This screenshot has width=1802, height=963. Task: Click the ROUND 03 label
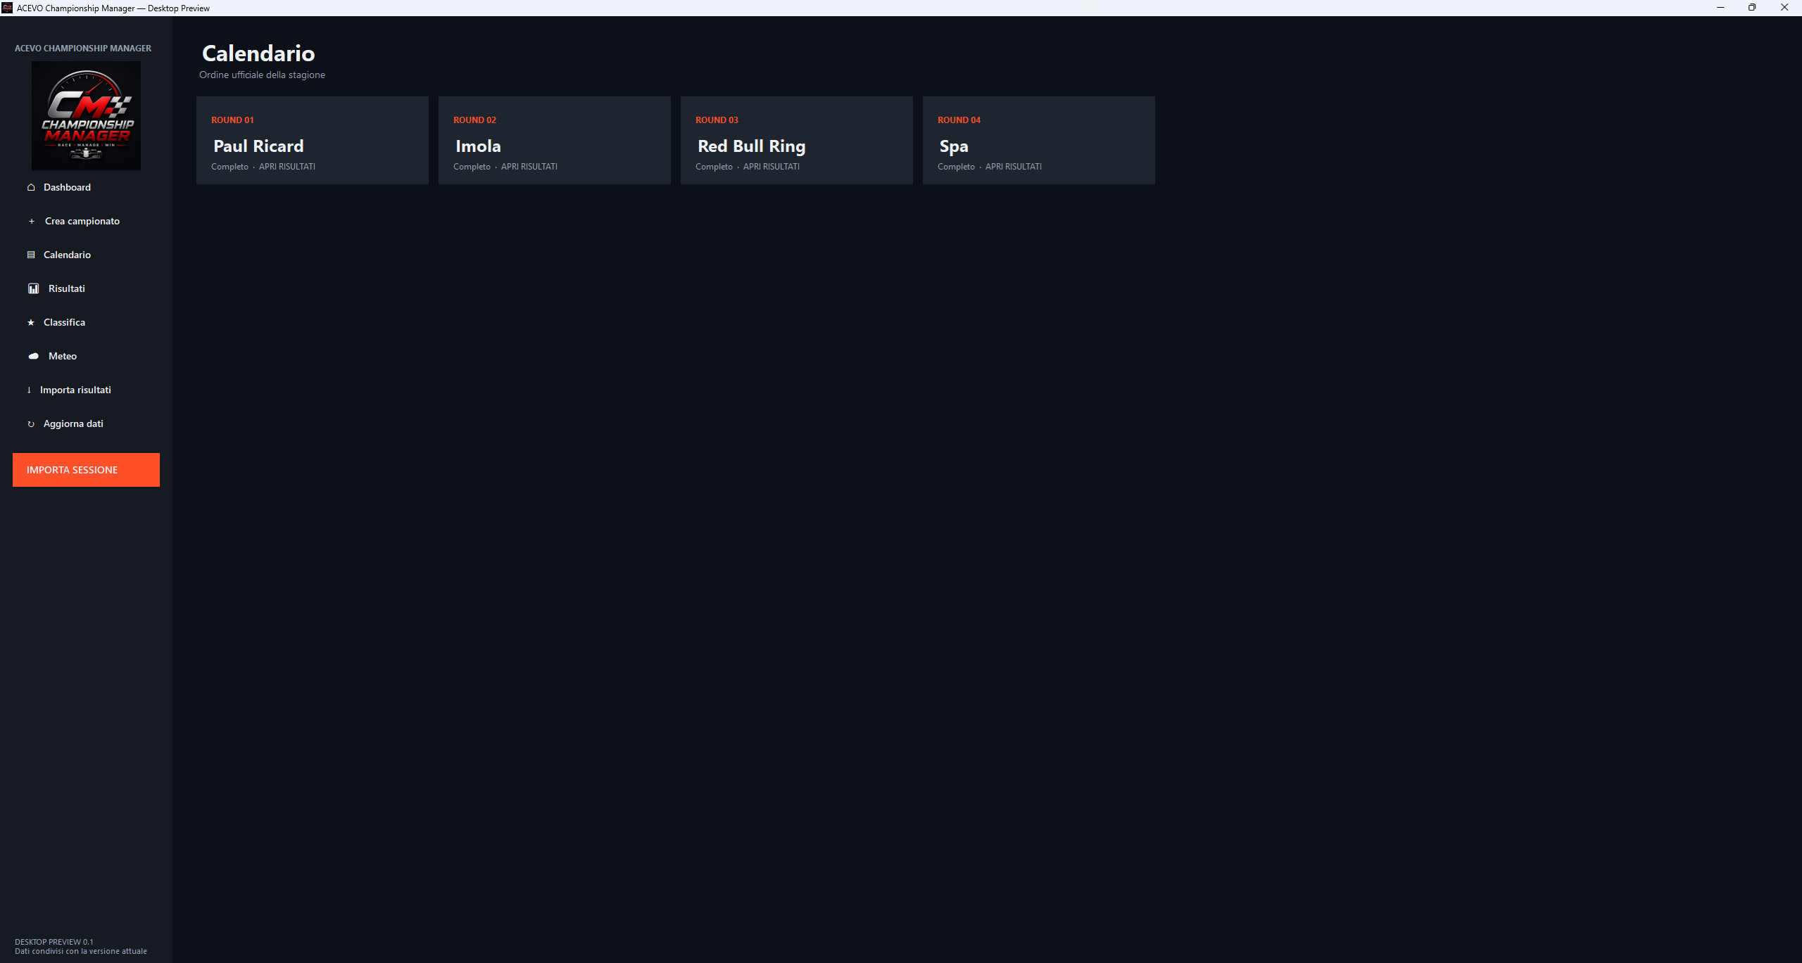point(717,120)
